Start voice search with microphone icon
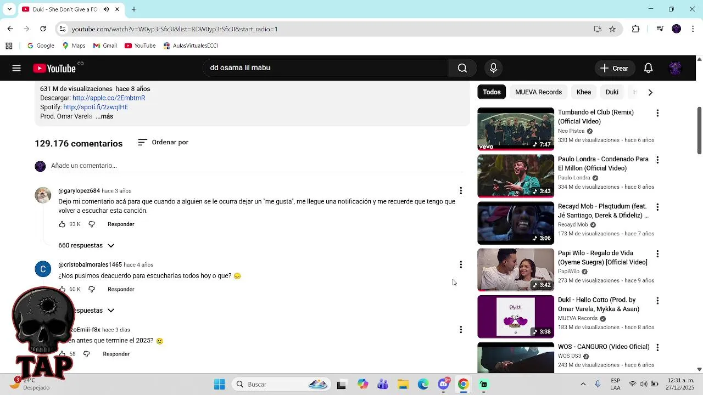 coord(493,68)
